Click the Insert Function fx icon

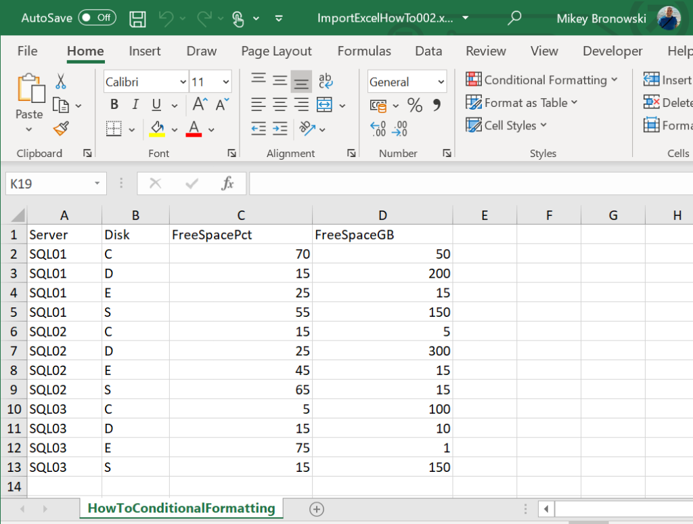[x=228, y=183]
